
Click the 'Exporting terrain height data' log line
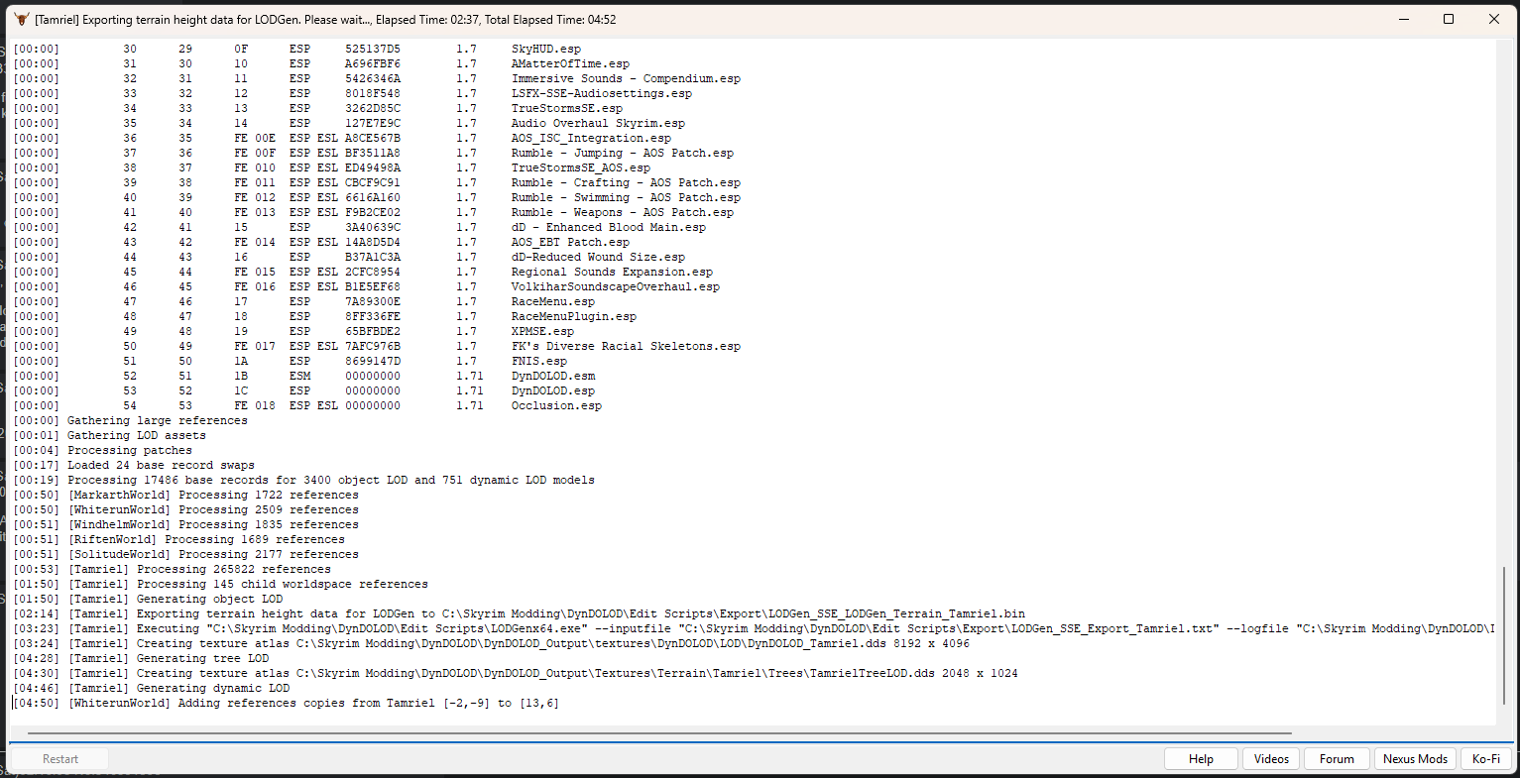point(519,613)
